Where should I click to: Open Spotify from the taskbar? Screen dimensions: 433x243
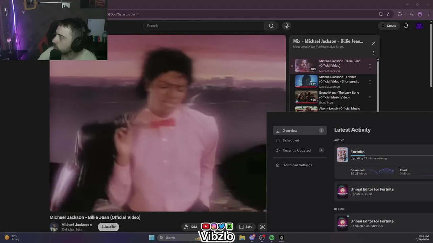[272, 238]
